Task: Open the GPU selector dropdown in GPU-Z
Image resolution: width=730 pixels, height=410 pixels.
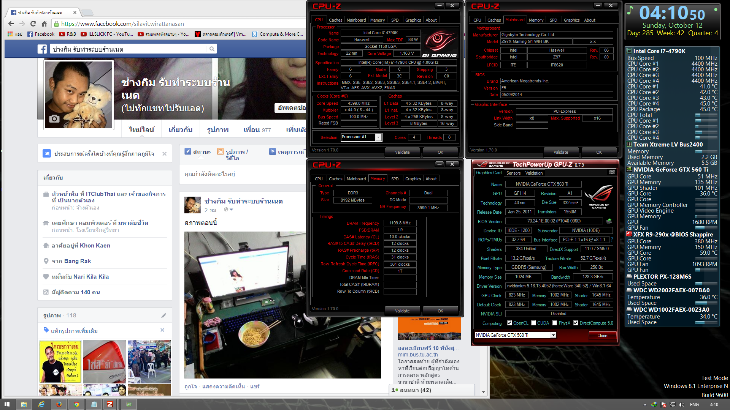Action: point(553,335)
